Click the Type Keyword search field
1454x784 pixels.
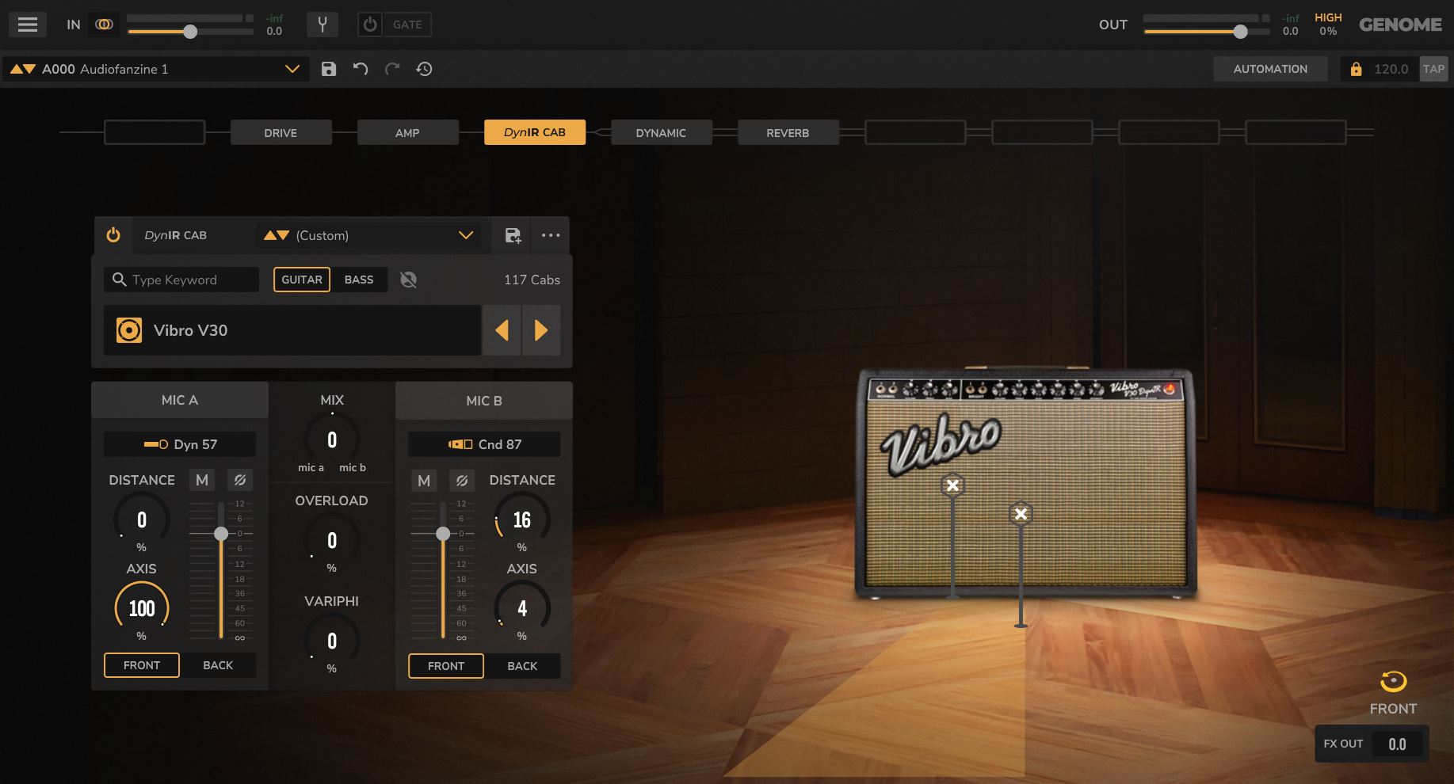(181, 280)
